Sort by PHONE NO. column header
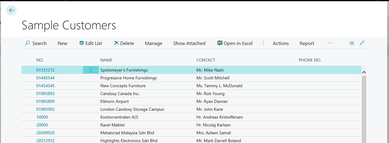The height and width of the screenshot is (143, 389). click(x=310, y=60)
